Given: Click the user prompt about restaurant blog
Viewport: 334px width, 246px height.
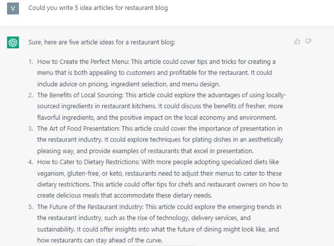Looking at the screenshot, I should pyautogui.click(x=98, y=8).
